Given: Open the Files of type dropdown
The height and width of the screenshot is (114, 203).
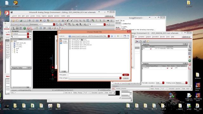Looking at the screenshot, I should (121, 78).
